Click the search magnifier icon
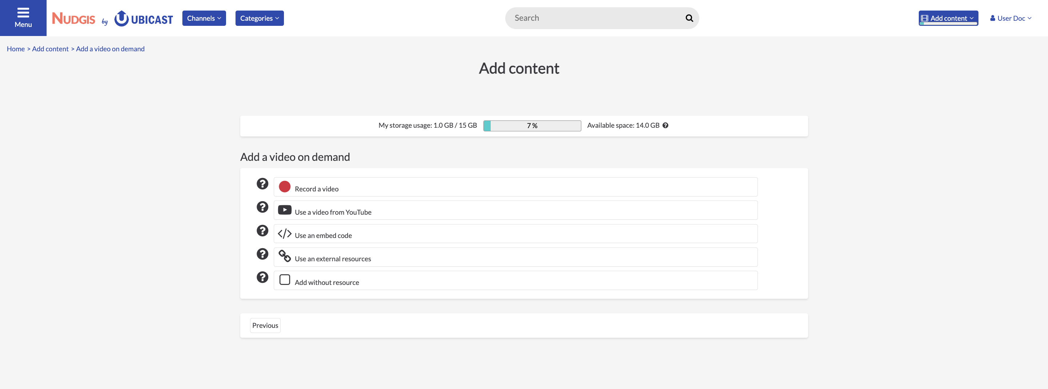 [x=689, y=18]
